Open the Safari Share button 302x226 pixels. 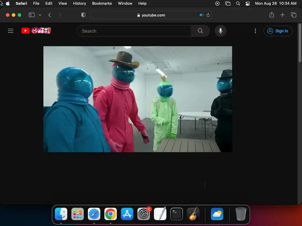[272, 15]
